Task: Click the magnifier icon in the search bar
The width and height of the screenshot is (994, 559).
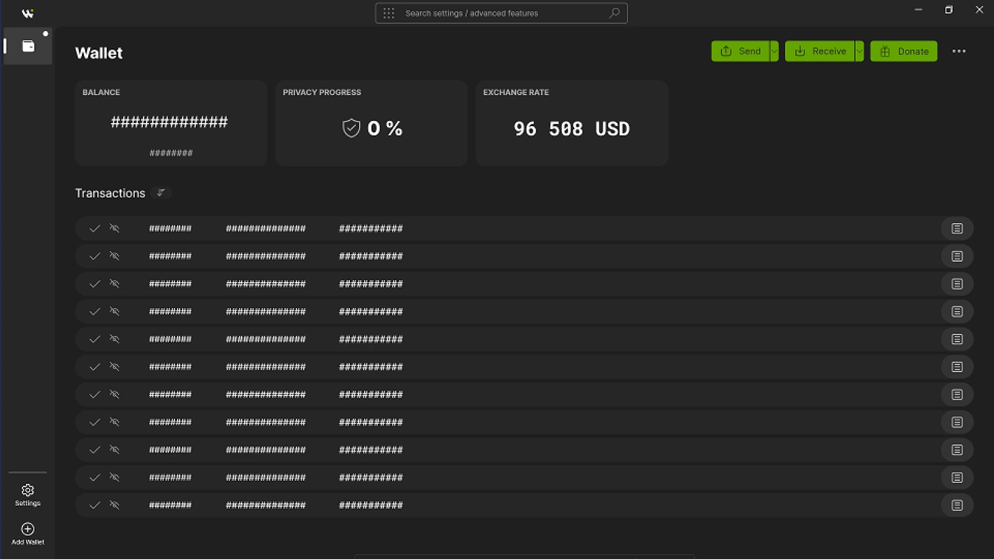Action: pos(614,13)
